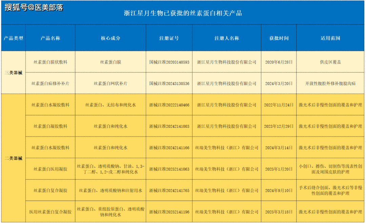Click 丝瑞美生物科技（浙江）有限公司 in the 2024年3月14日 row

(x=227, y=147)
